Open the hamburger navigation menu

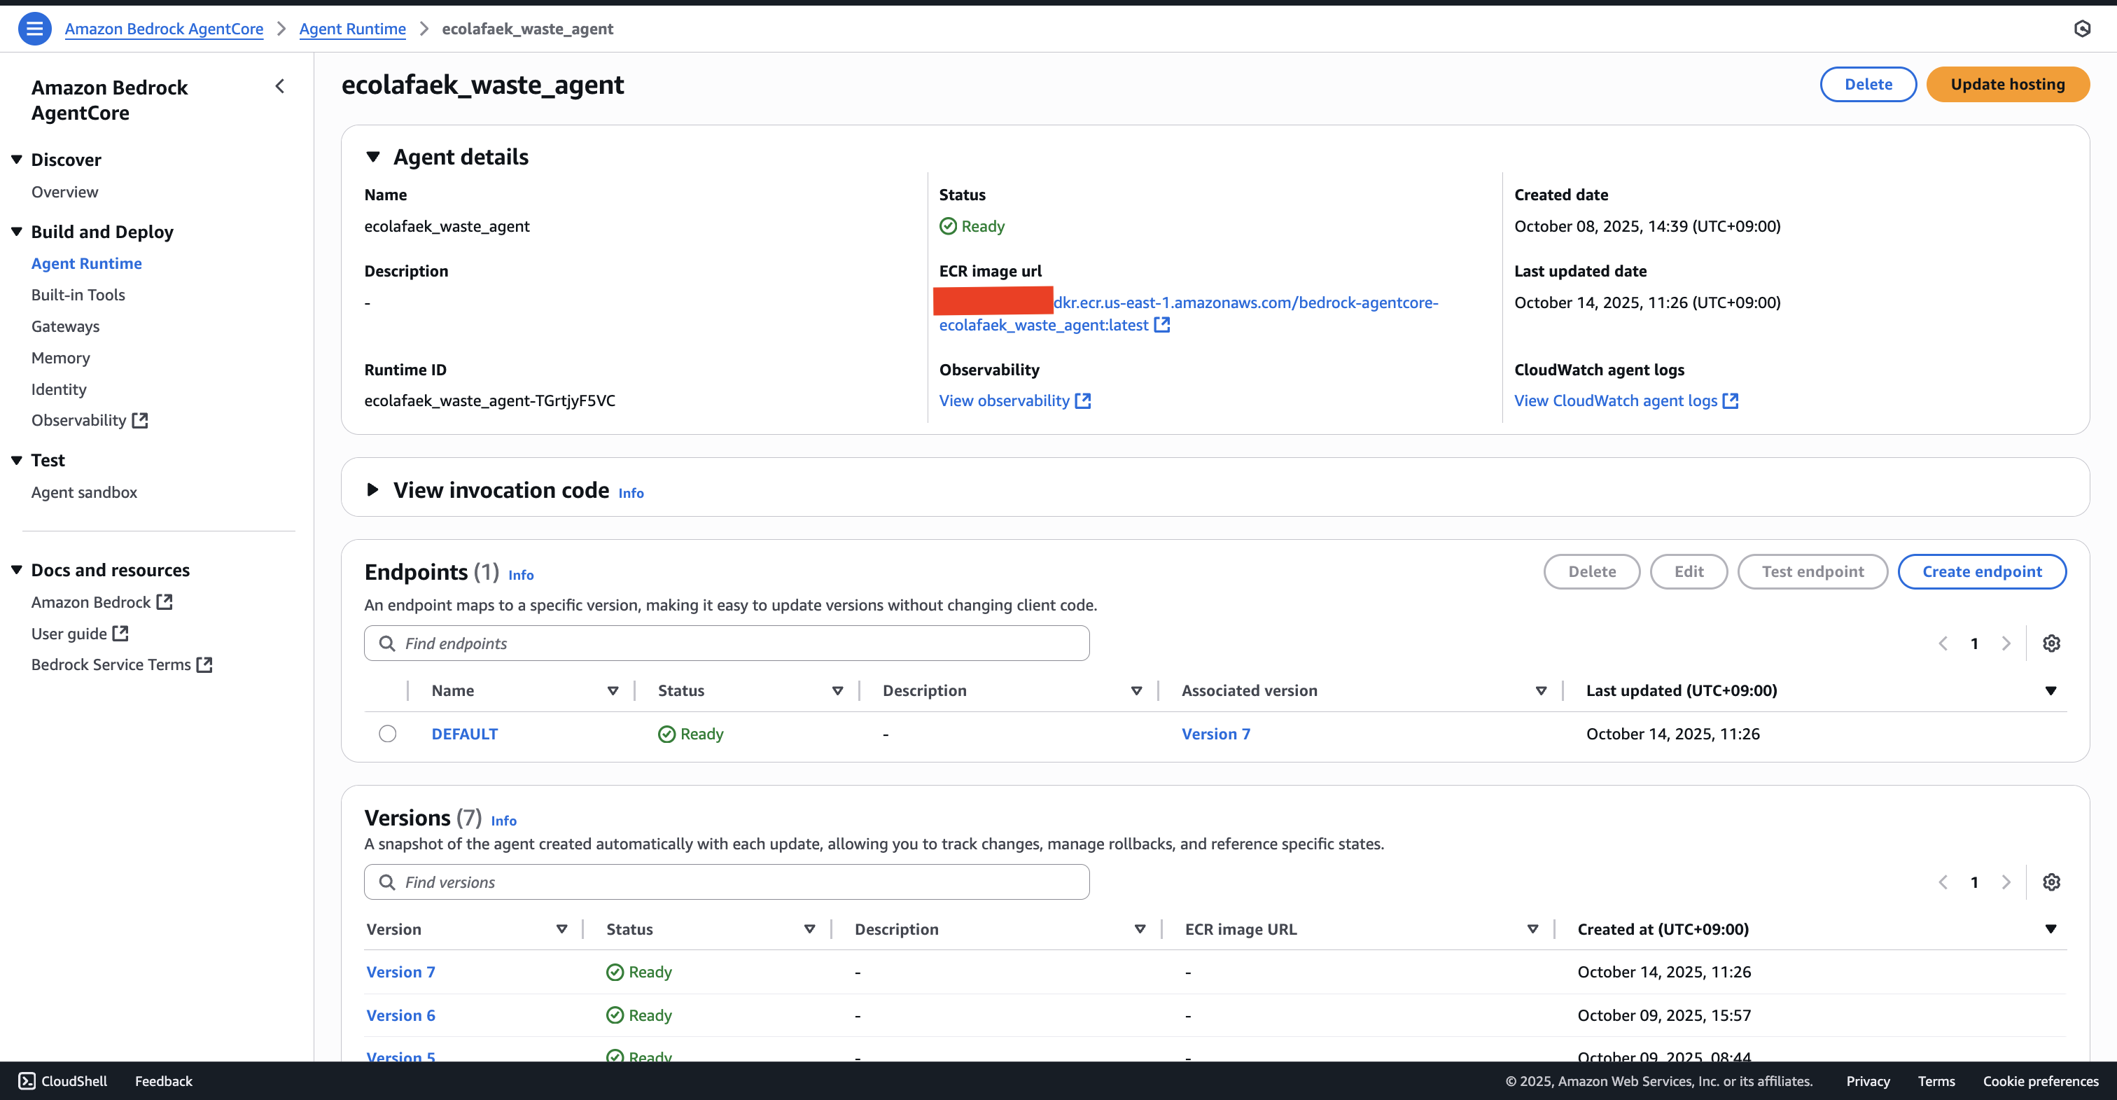tap(34, 27)
